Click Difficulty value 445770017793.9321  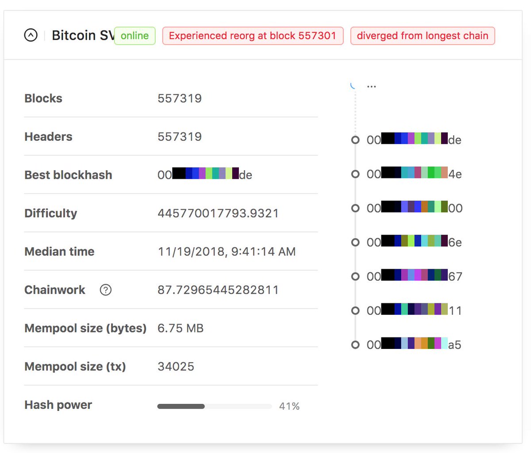pos(218,213)
